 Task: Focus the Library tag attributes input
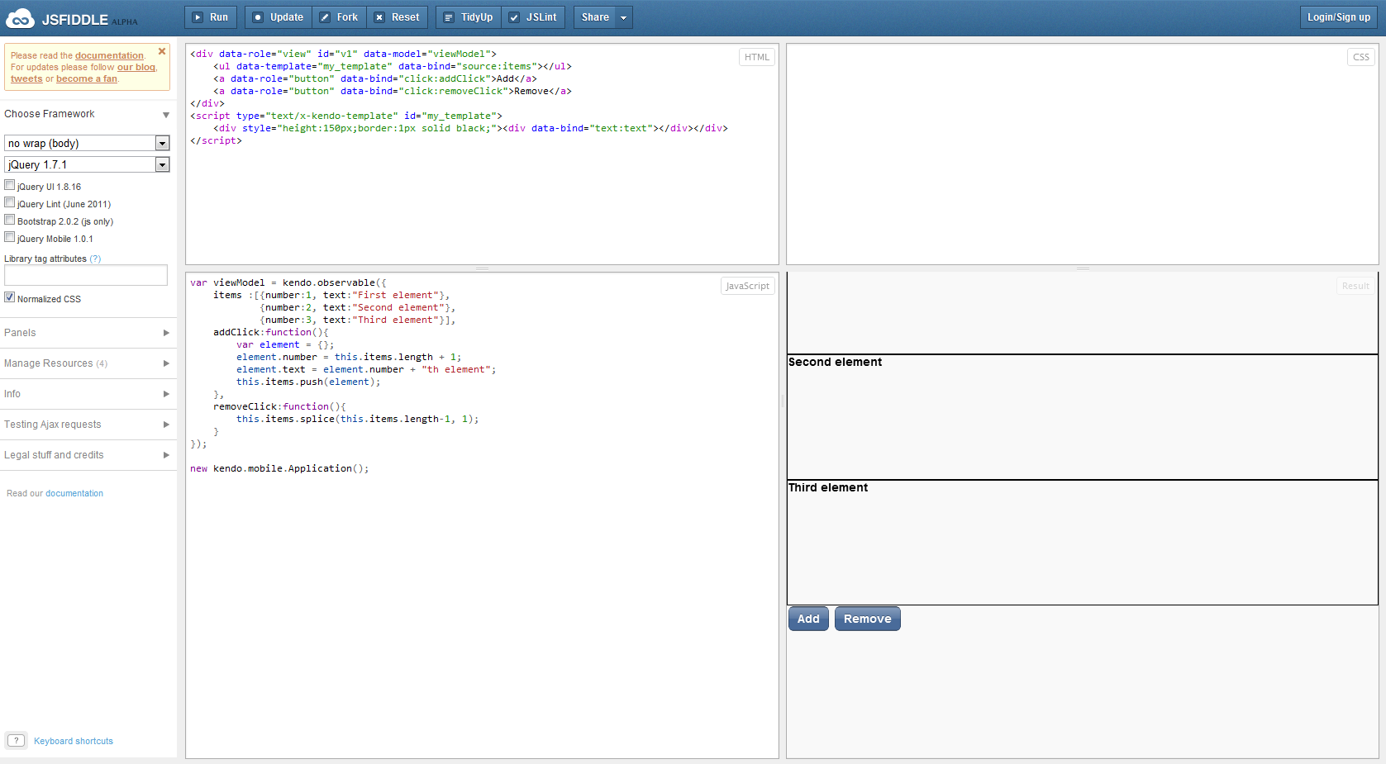[86, 275]
